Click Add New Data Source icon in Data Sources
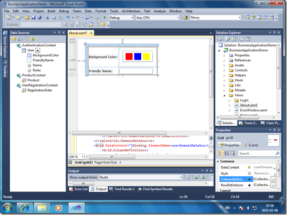 click(x=14, y=39)
